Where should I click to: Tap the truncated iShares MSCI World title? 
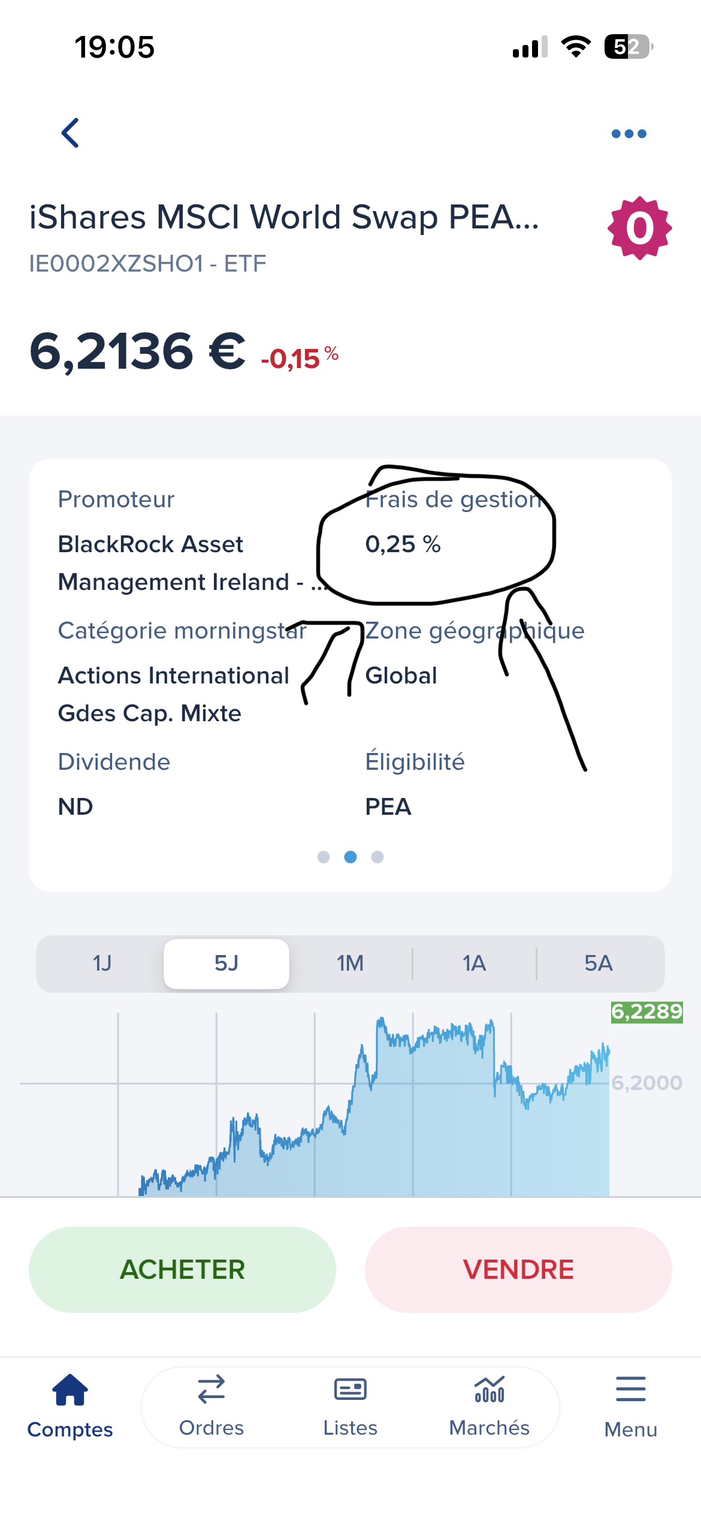click(x=284, y=217)
